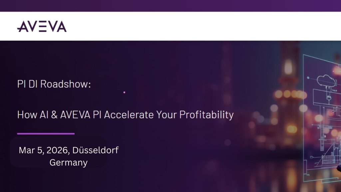Click the cloud icon in the blueprint diagram

click(326, 80)
